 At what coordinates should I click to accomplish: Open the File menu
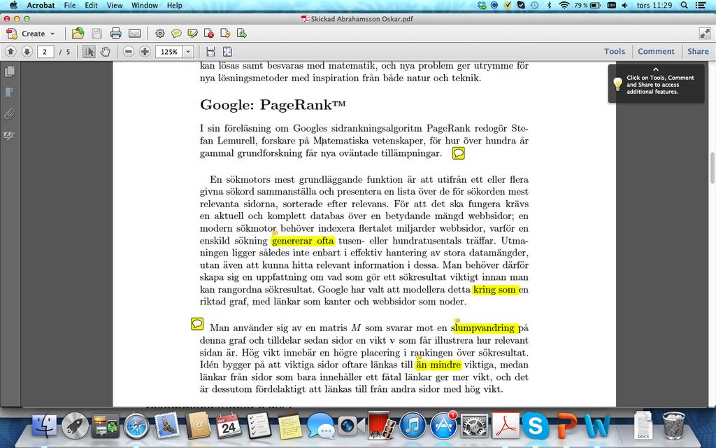click(x=70, y=6)
